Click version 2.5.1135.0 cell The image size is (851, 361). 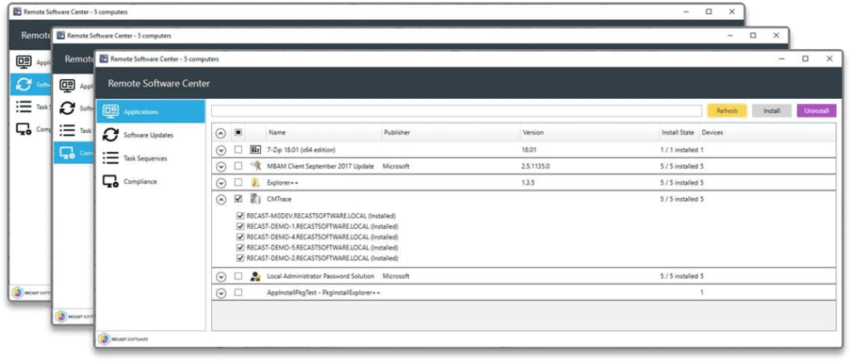click(x=536, y=166)
